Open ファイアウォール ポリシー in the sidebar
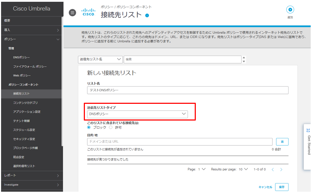This screenshot has height=192, width=311. point(30,66)
